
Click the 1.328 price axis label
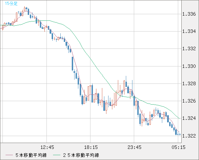click(189, 83)
